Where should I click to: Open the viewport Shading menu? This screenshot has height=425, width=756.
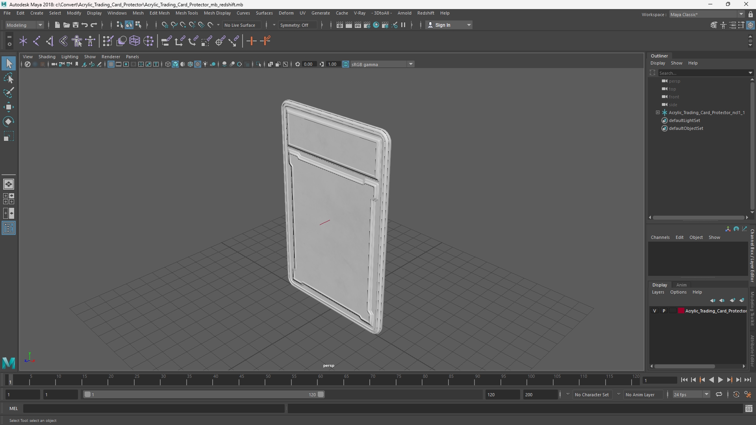pyautogui.click(x=47, y=57)
